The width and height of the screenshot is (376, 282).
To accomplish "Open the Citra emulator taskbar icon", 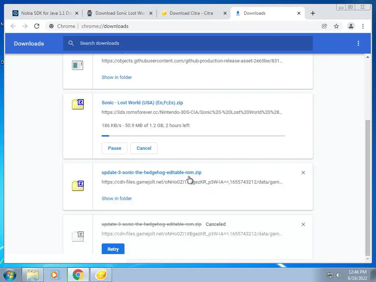I will [101, 275].
